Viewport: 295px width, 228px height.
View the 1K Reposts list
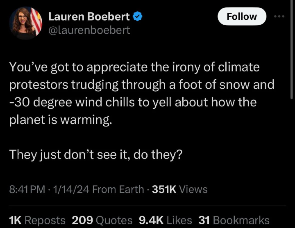point(37,220)
